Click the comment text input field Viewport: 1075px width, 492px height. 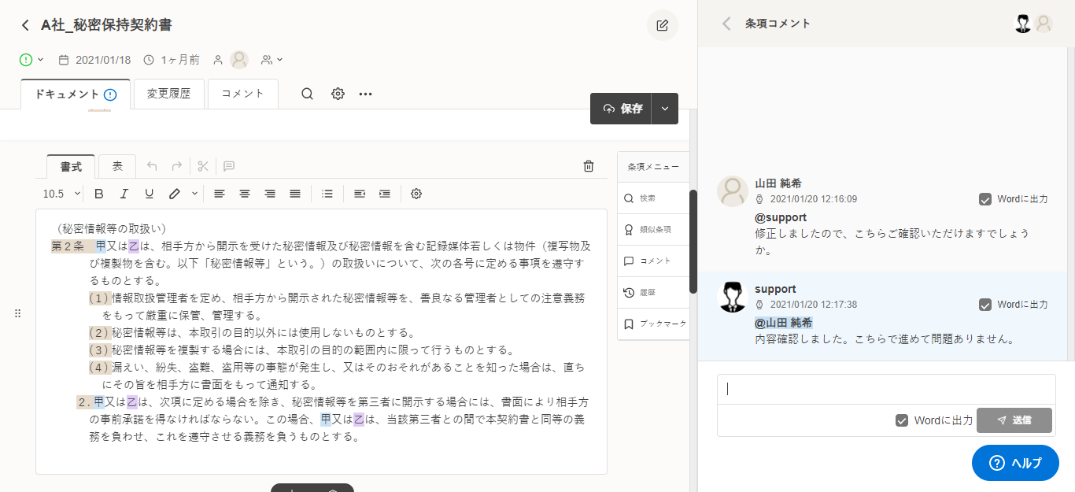885,389
